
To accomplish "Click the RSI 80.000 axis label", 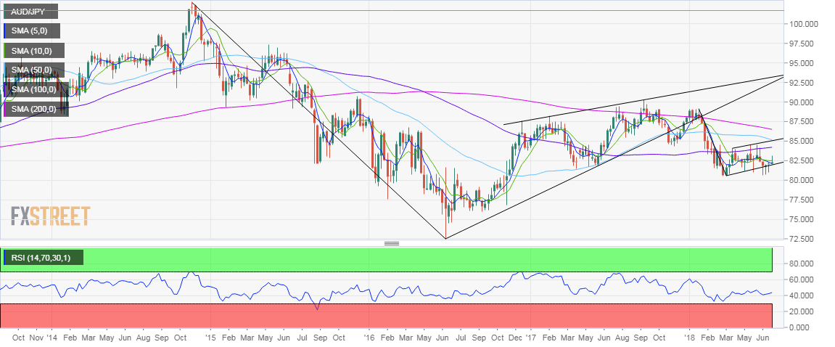I will (803, 263).
